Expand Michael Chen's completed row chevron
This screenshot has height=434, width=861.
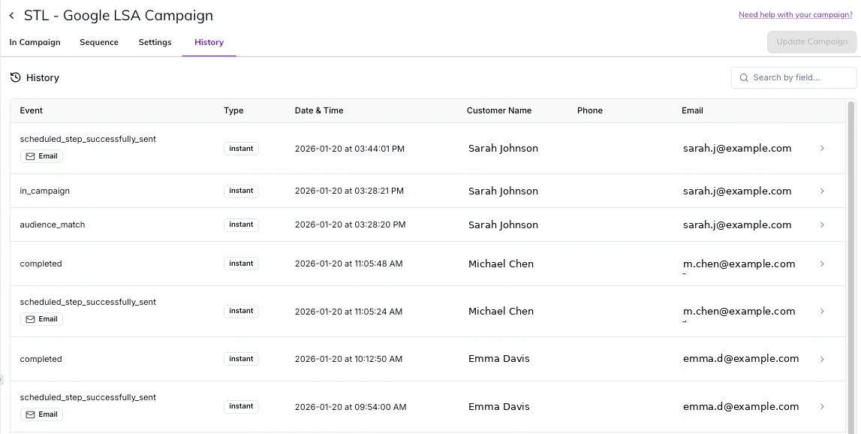pyautogui.click(x=822, y=264)
